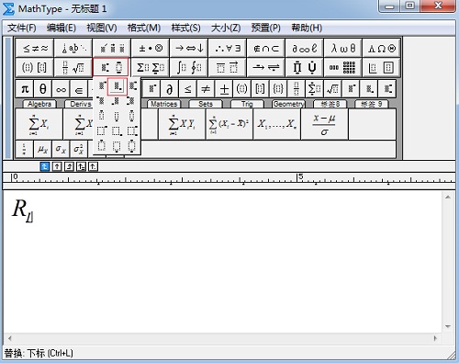The width and height of the screenshot is (459, 363).
Task: Insert the (x−μ)/σ expression
Action: pyautogui.click(x=324, y=124)
